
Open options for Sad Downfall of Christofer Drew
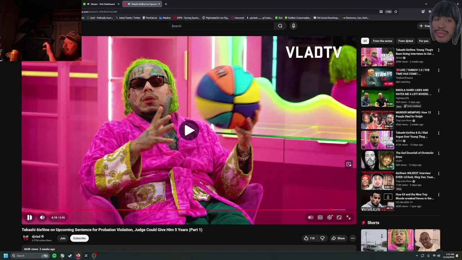tap(439, 153)
